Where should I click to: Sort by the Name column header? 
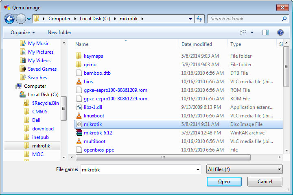[x=82, y=44]
